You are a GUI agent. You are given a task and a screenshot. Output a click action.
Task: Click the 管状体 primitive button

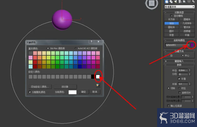tap(187, 27)
